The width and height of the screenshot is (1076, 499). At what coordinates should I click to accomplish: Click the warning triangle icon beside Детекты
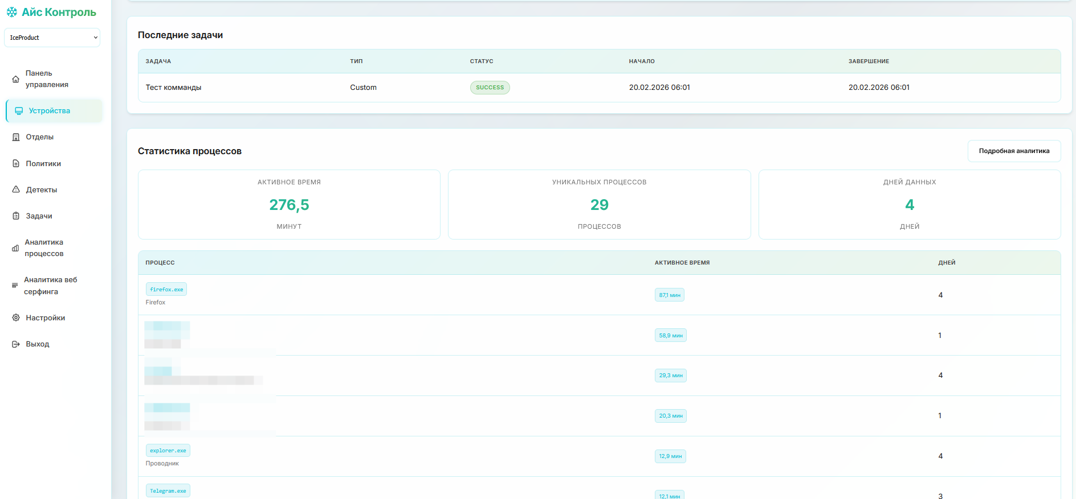pyautogui.click(x=16, y=190)
